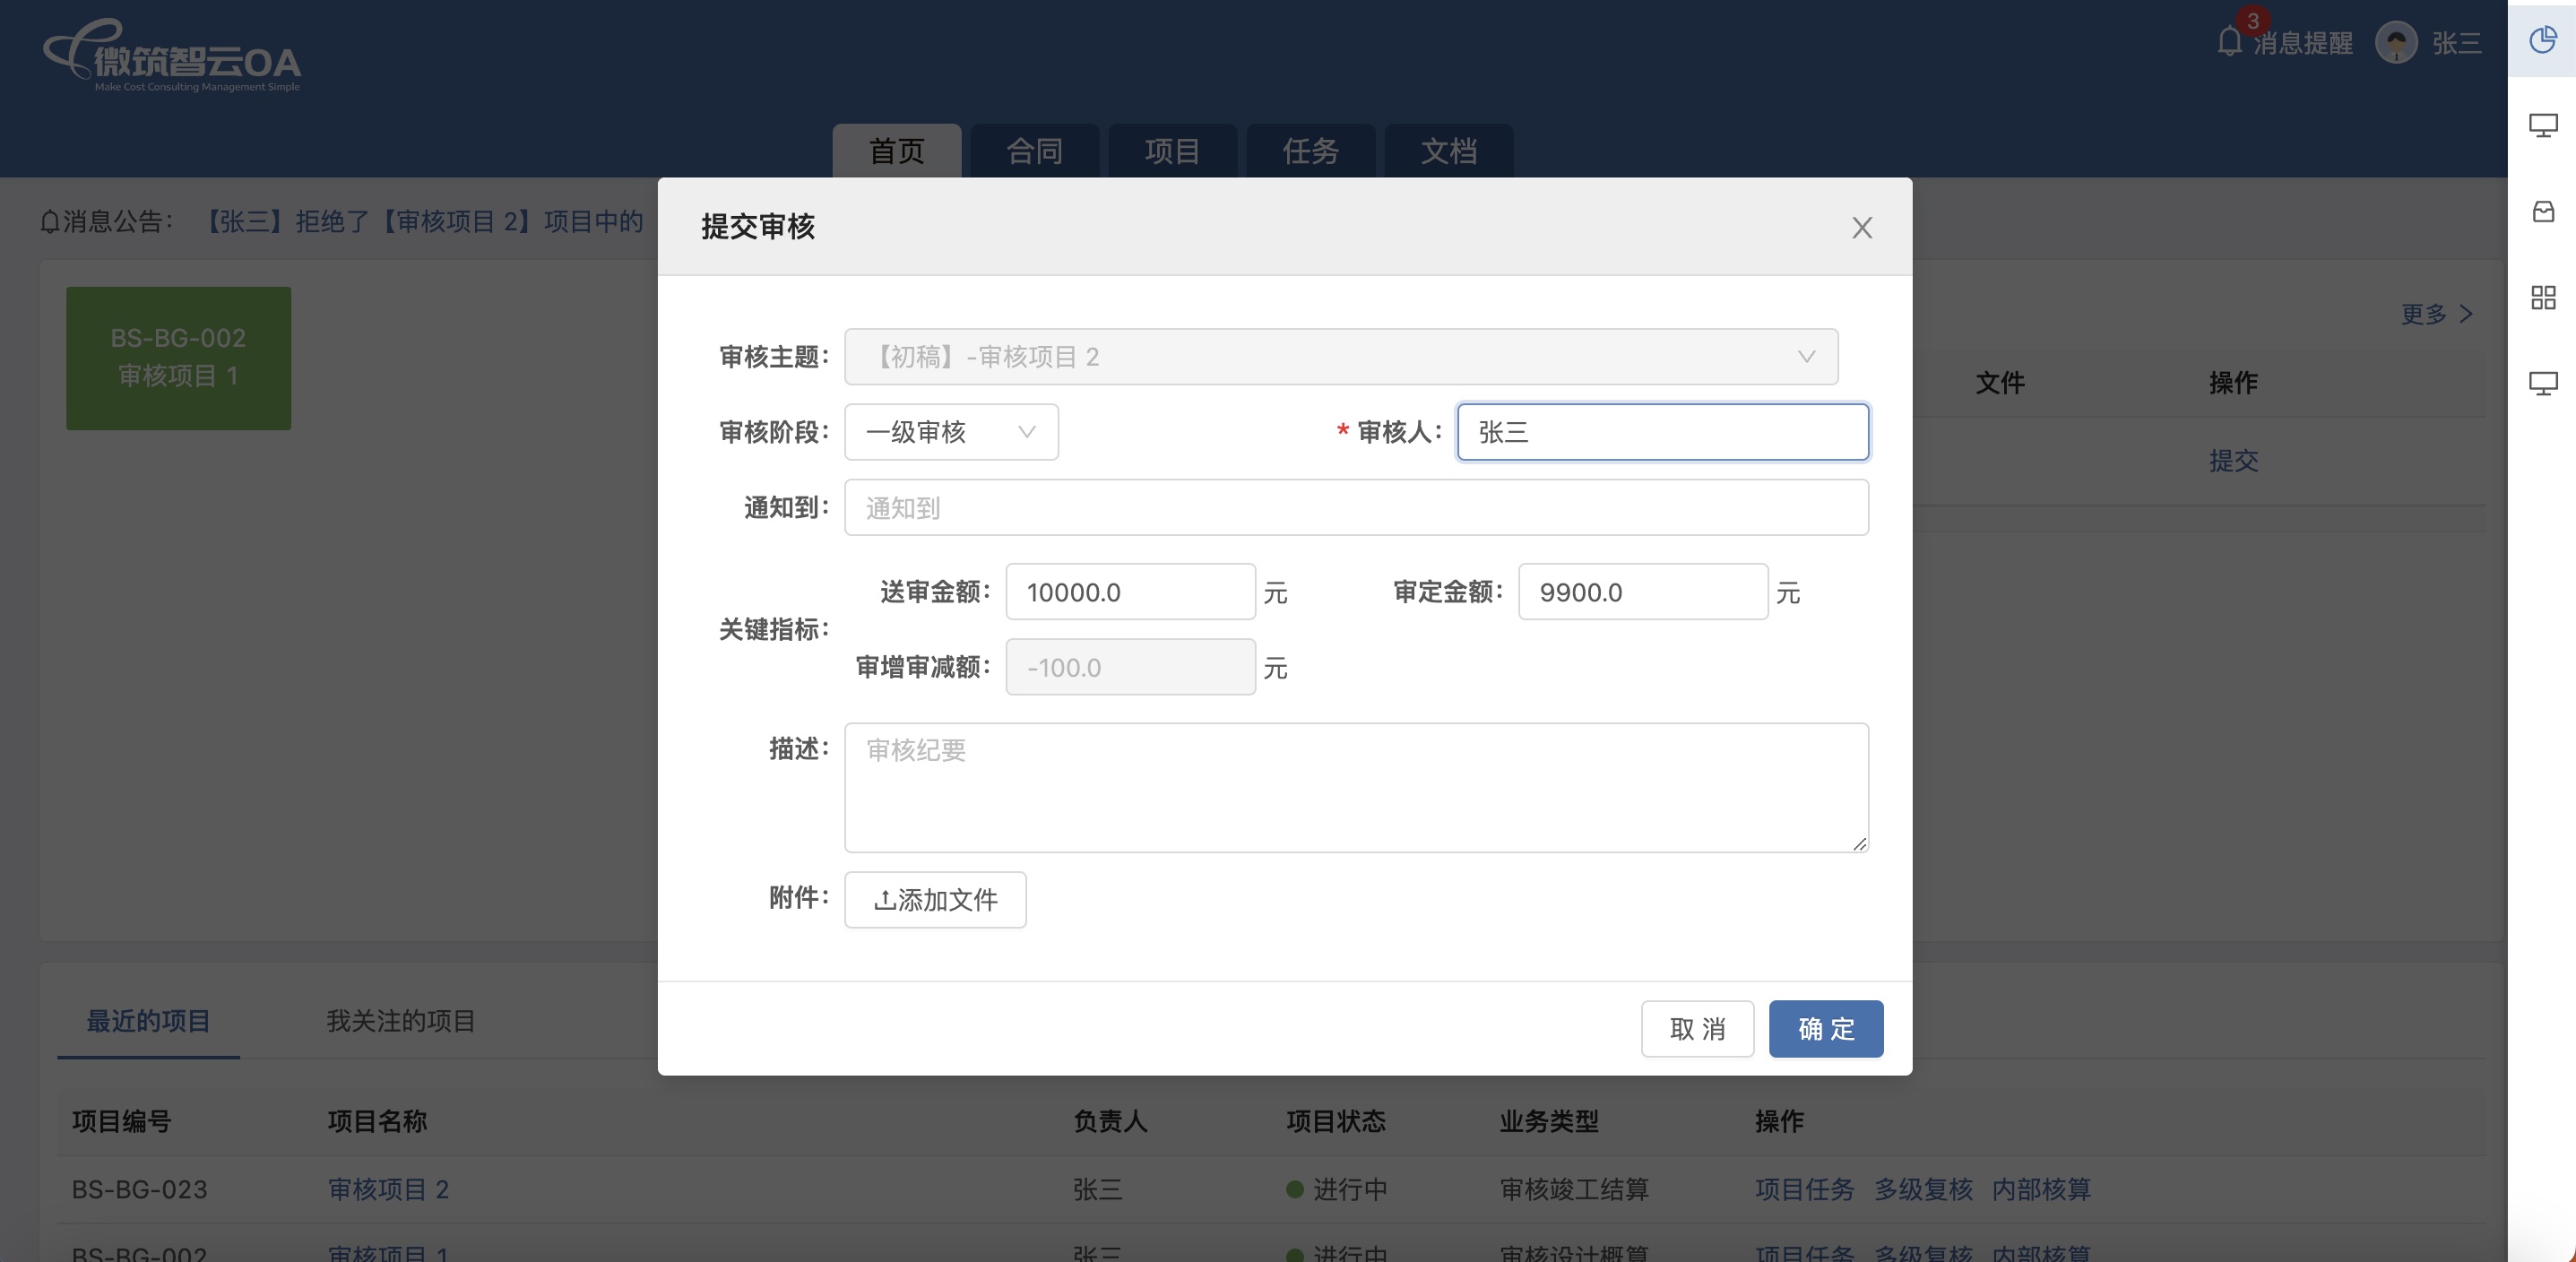Focus the 描述 审核纪要 textarea
This screenshot has height=1262, width=2576.
pyautogui.click(x=1355, y=788)
